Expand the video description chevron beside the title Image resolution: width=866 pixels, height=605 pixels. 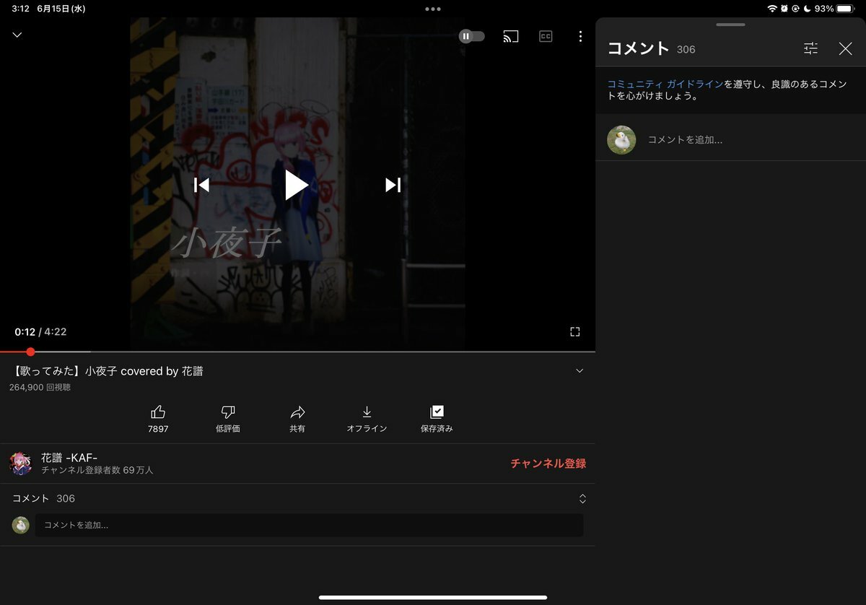[x=579, y=371]
